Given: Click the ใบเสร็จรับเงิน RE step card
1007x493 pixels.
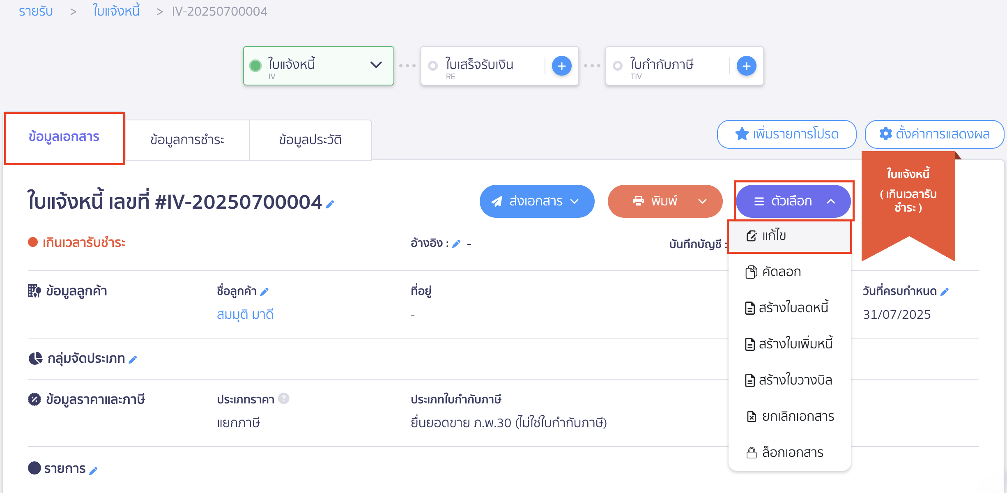Looking at the screenshot, I should 500,66.
